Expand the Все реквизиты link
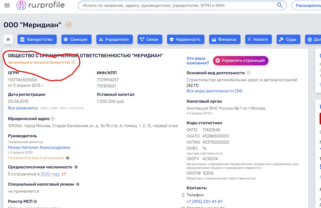Screen dimensions: 321x208 (x=23, y=108)
